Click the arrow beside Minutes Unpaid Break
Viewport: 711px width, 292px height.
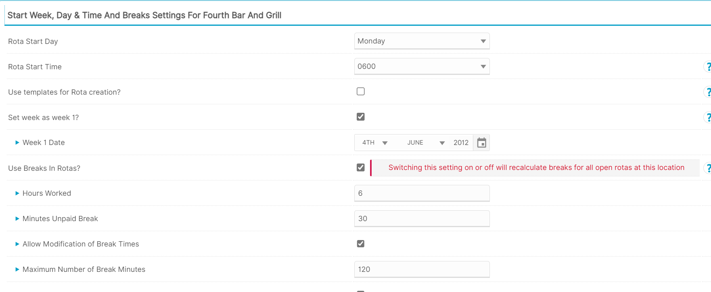pyautogui.click(x=17, y=219)
